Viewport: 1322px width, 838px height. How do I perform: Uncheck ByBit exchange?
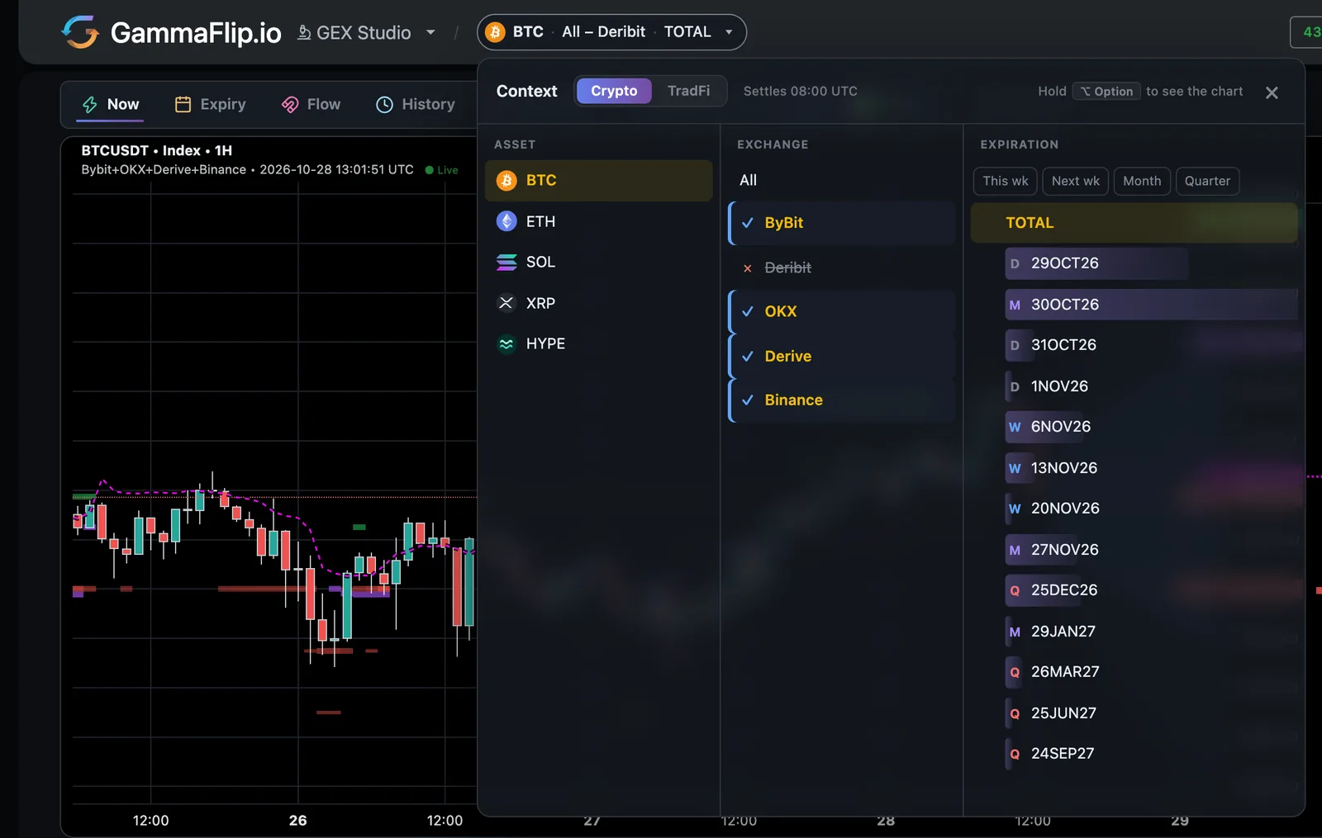tap(841, 223)
